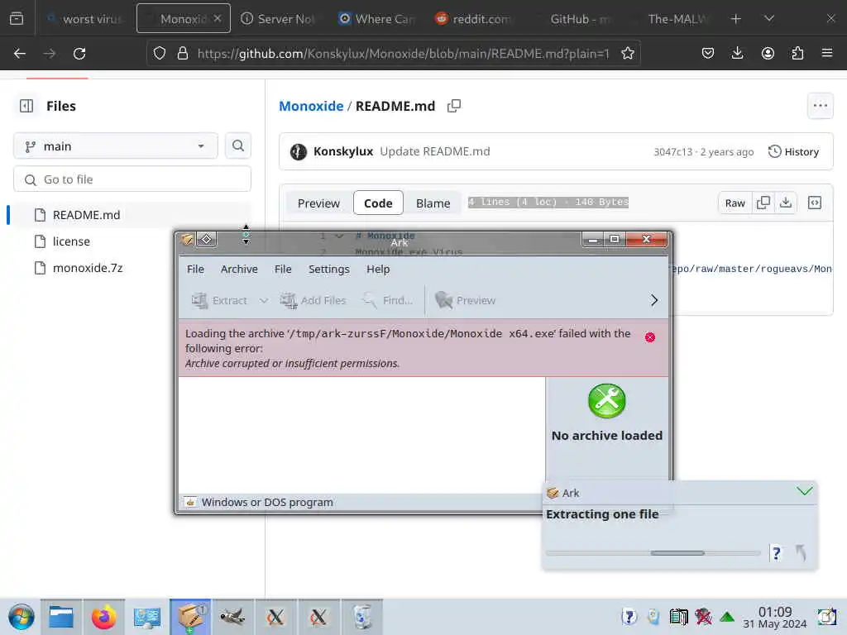Open the Update README.md commit
Viewport: 847px width, 635px height.
point(435,151)
